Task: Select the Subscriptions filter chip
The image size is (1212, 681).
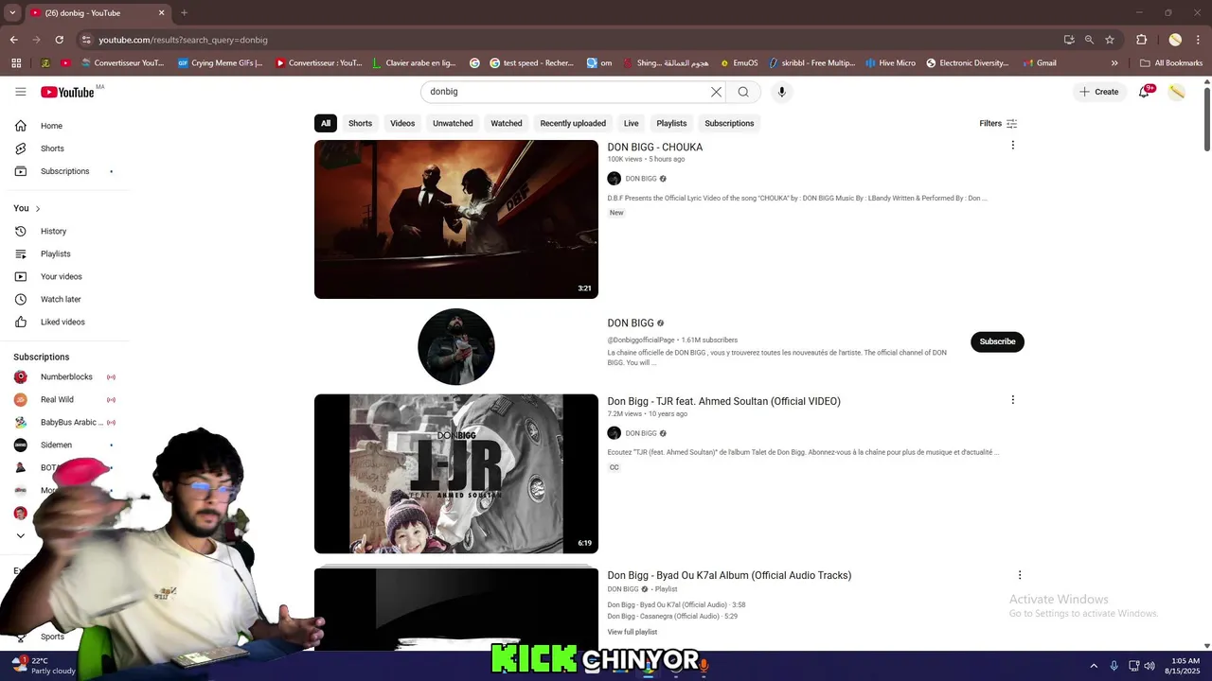Action: click(x=729, y=123)
